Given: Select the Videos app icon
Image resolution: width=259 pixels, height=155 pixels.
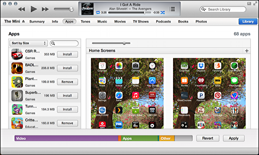Looking at the screenshot, I should click(119, 80).
